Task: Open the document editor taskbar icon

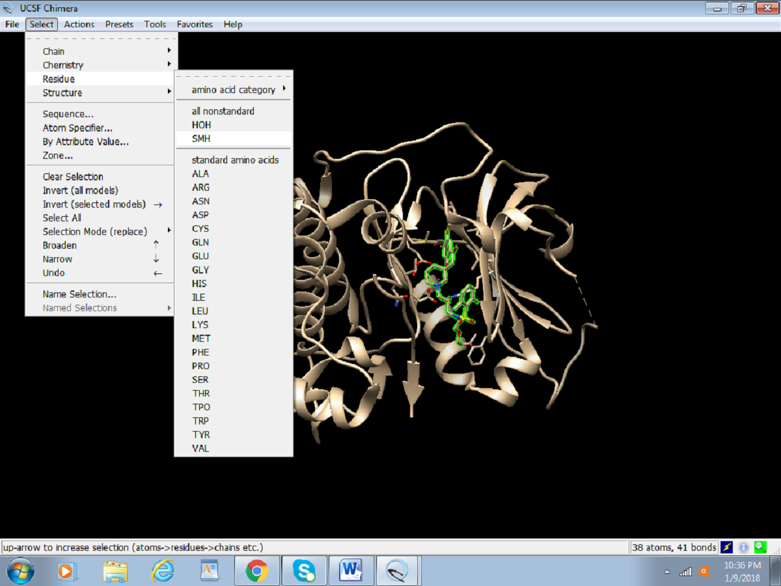Action: pyautogui.click(x=210, y=572)
